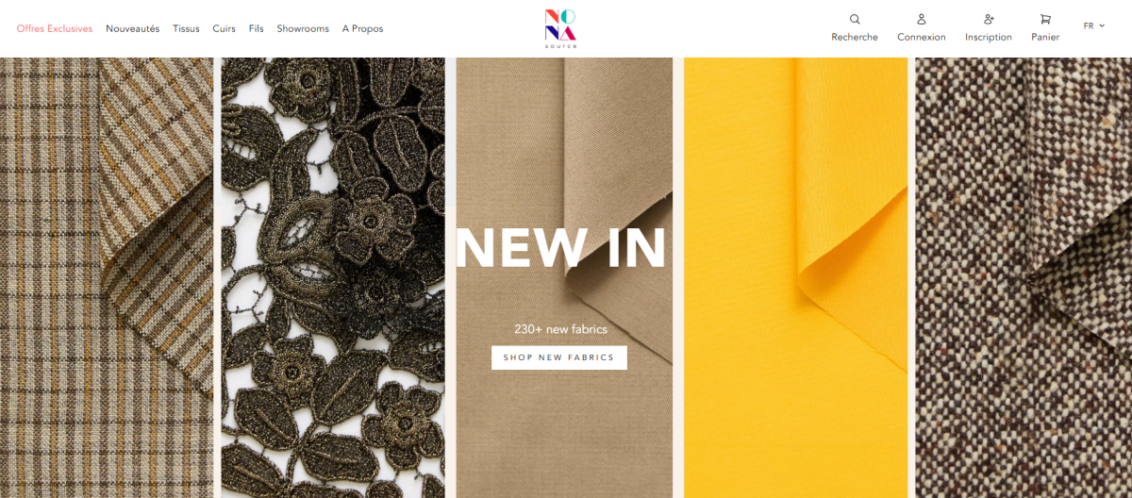
Task: Select Tissus in the navigation
Action: pyautogui.click(x=186, y=28)
